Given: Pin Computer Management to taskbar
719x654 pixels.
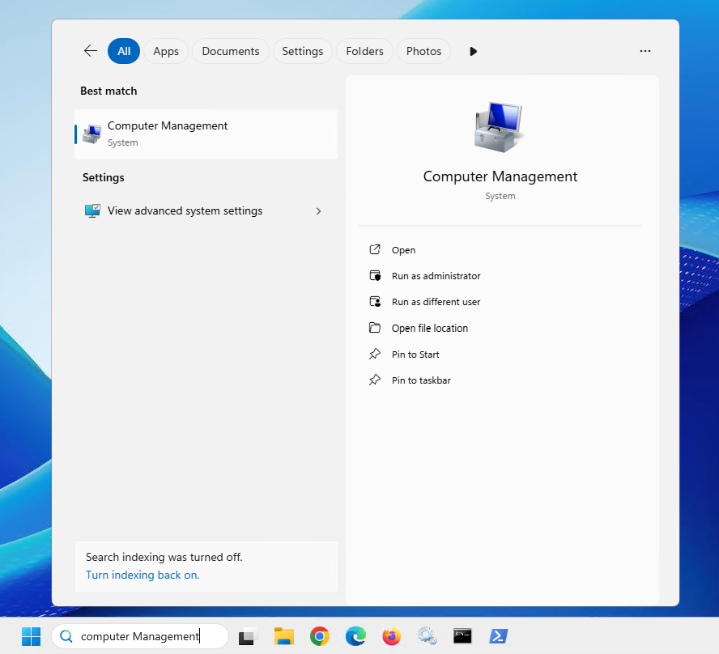Looking at the screenshot, I should (x=421, y=380).
